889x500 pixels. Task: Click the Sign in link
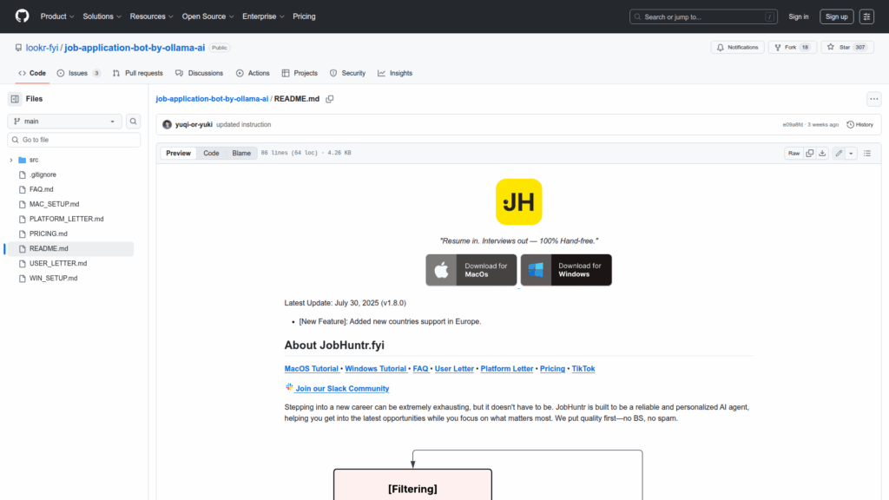799,17
